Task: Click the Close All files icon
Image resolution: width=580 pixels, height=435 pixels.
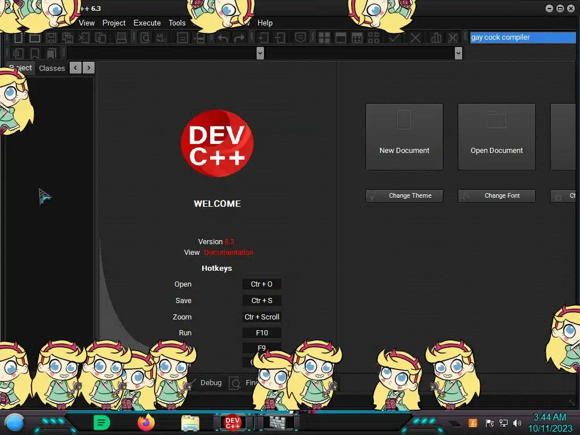Action: [x=100, y=38]
